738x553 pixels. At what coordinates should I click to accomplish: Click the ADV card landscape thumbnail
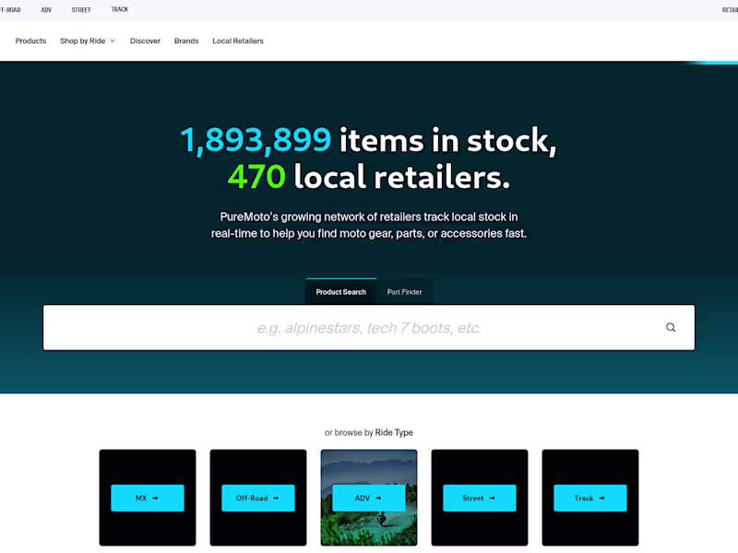[x=369, y=465]
